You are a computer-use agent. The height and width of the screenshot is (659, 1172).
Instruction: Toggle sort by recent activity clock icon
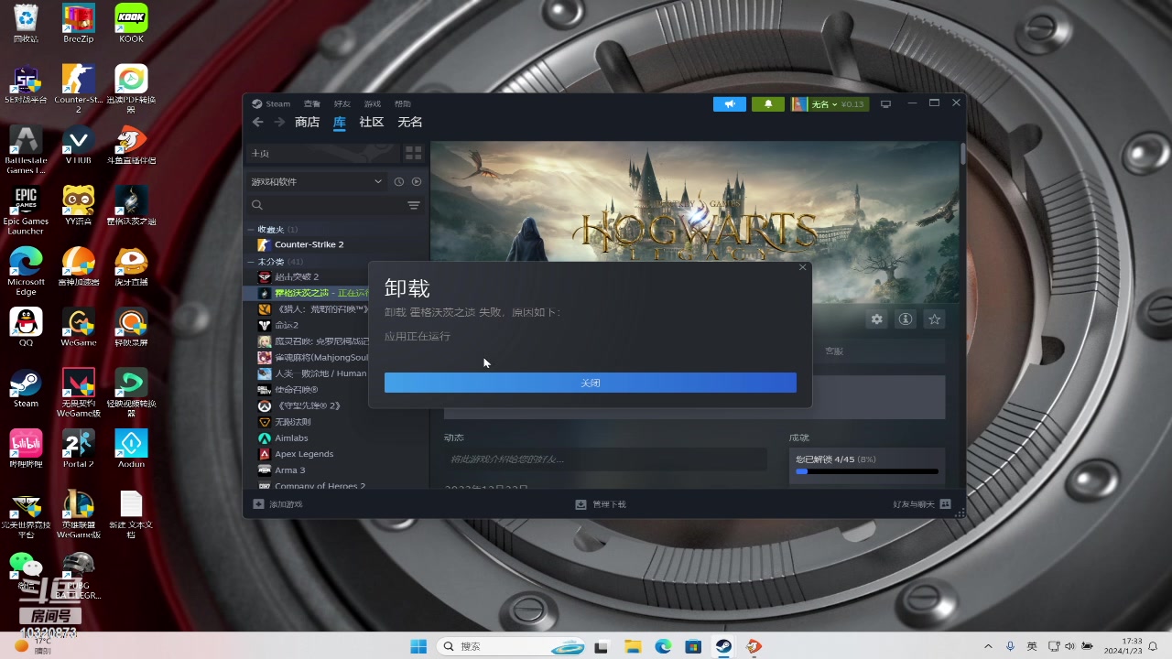coord(399,182)
